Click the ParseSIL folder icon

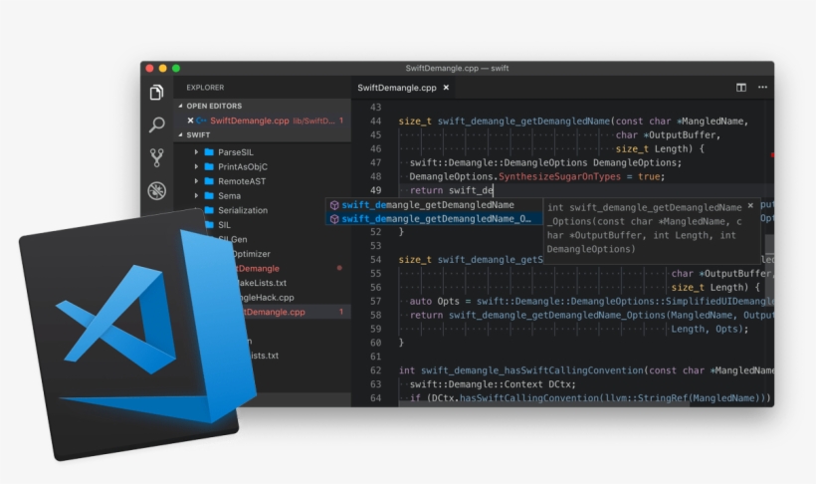point(209,152)
